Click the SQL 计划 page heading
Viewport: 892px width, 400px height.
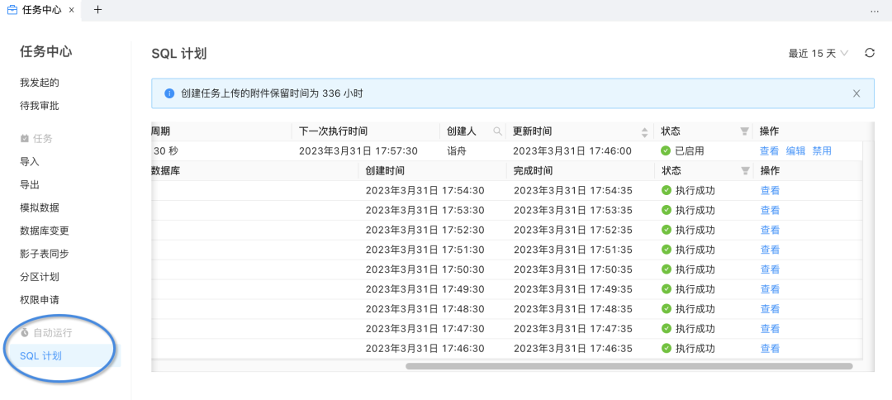coord(178,54)
